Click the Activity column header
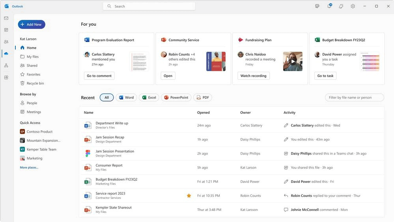This screenshot has width=394, height=222. (289, 113)
